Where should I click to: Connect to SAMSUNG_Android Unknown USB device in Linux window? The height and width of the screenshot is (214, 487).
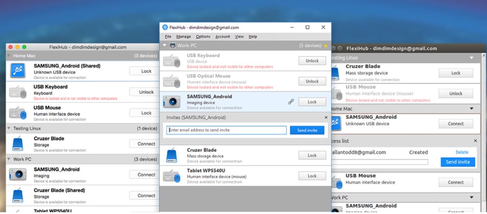coord(456,124)
